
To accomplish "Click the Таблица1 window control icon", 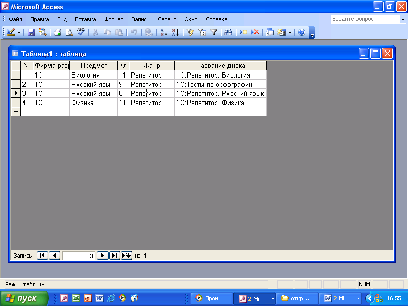I will [15, 54].
